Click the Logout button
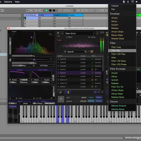The height and width of the screenshot is (141, 141). coord(91,98)
